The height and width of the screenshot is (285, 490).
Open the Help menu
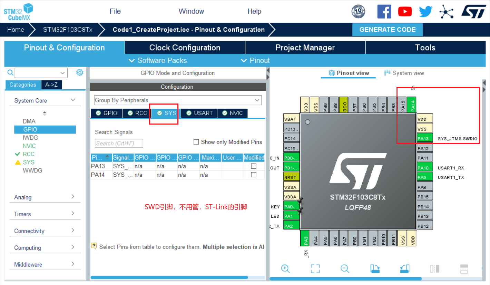pyautogui.click(x=254, y=11)
